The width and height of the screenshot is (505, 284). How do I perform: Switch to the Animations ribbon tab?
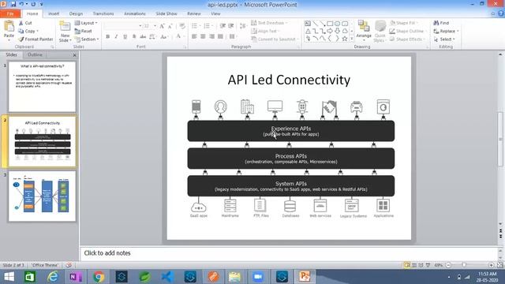[135, 14]
